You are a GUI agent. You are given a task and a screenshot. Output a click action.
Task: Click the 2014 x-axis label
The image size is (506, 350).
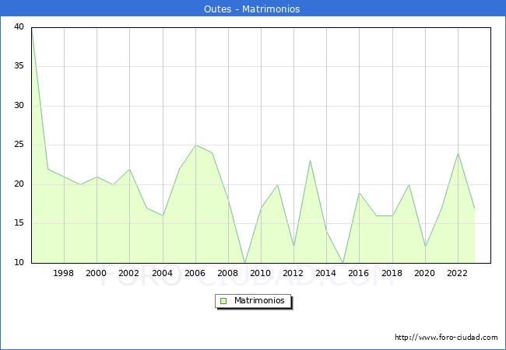coord(326,274)
